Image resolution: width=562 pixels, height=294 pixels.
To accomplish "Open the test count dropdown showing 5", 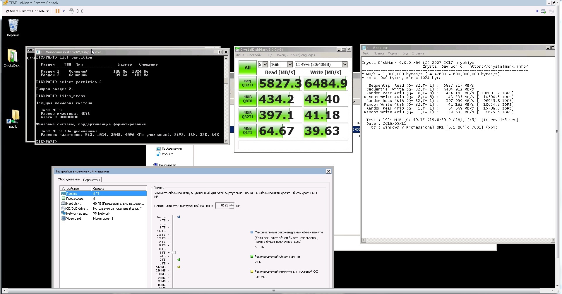I will tap(263, 64).
